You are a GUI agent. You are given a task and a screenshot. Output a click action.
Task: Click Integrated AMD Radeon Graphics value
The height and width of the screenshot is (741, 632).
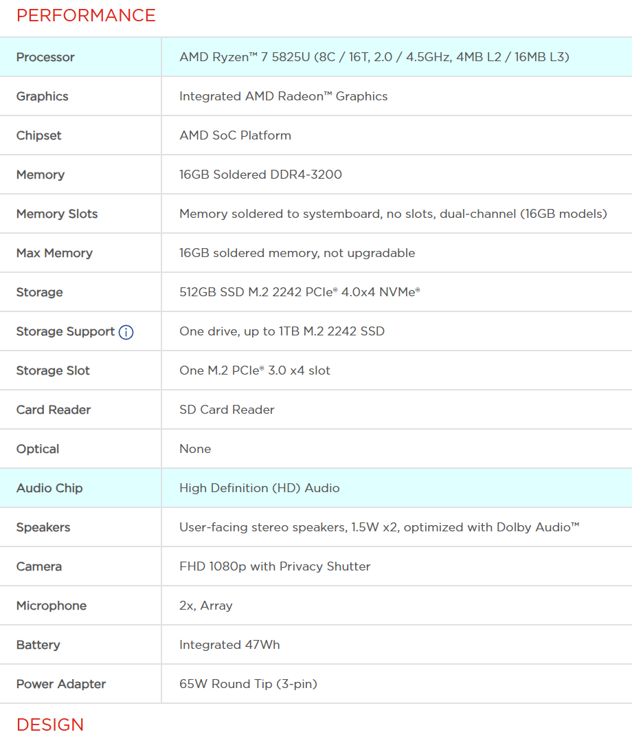click(284, 96)
